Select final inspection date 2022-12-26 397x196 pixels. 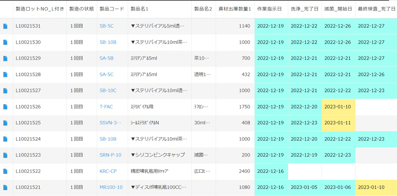tap(376, 74)
